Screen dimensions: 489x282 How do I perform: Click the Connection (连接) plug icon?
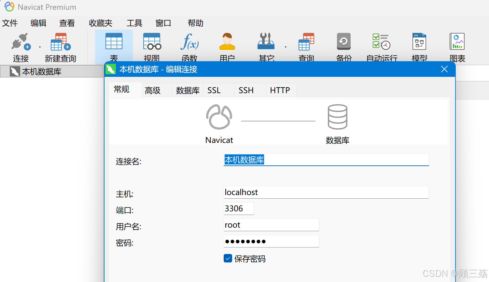coord(21,42)
